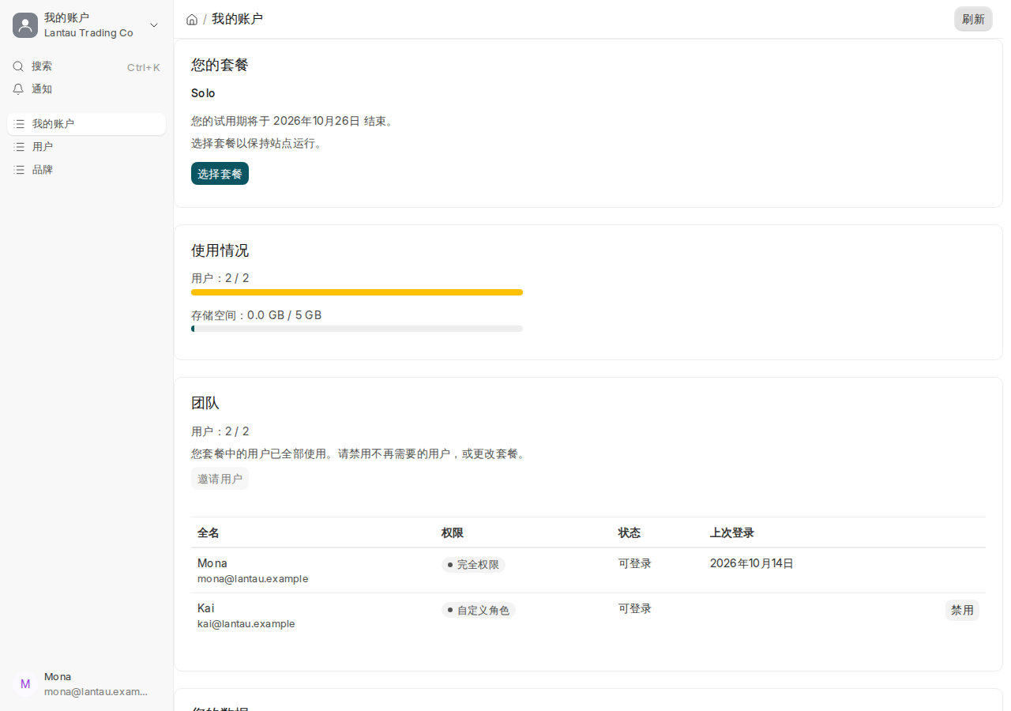The image size is (1011, 711).
Task: Click the account avatar icon beside Lantau Trading Co
Action: [25, 25]
